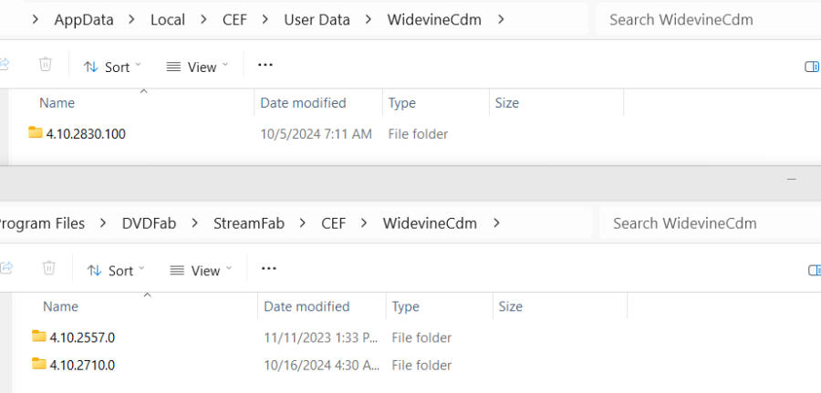Toggle the details pane in upper window
The height and width of the screenshot is (393, 821).
[x=812, y=66]
